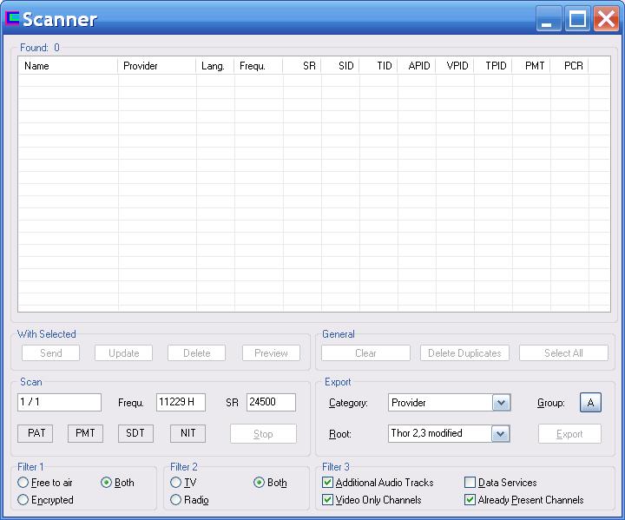Click the SR 24500 input field

271,402
